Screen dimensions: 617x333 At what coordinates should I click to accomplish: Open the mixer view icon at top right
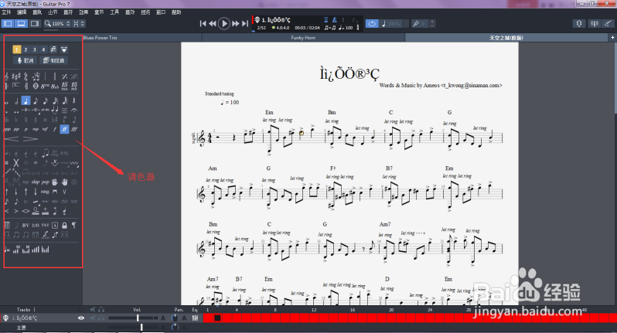pos(594,24)
